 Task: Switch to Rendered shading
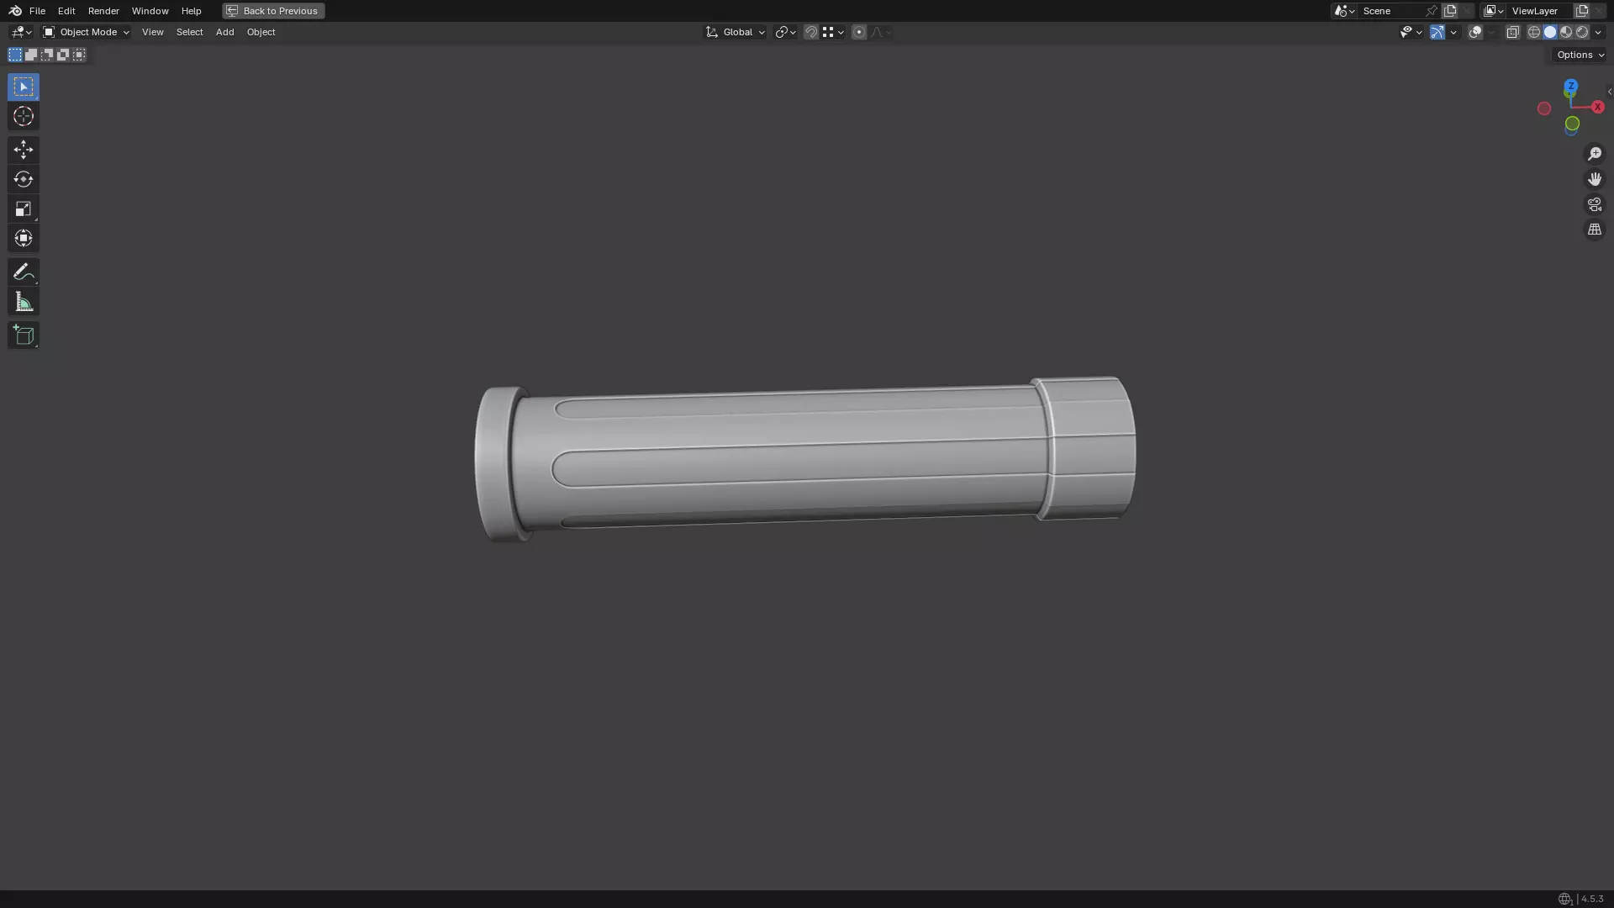click(x=1582, y=32)
